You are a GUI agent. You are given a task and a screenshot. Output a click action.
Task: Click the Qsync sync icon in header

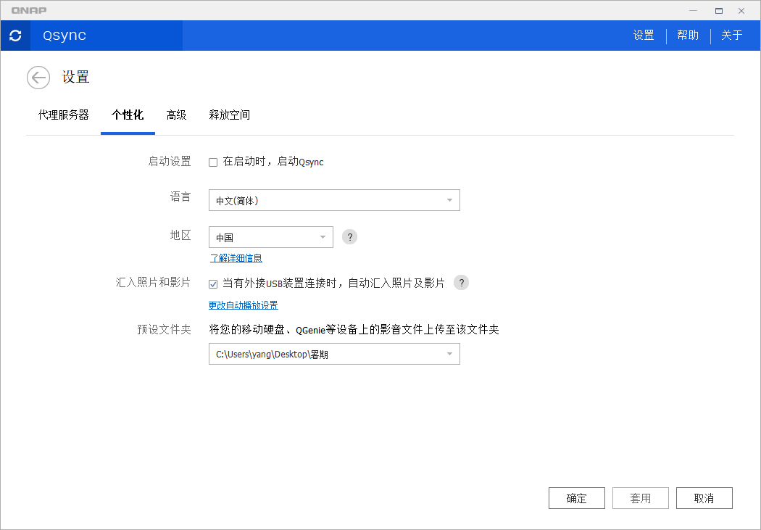[15, 36]
